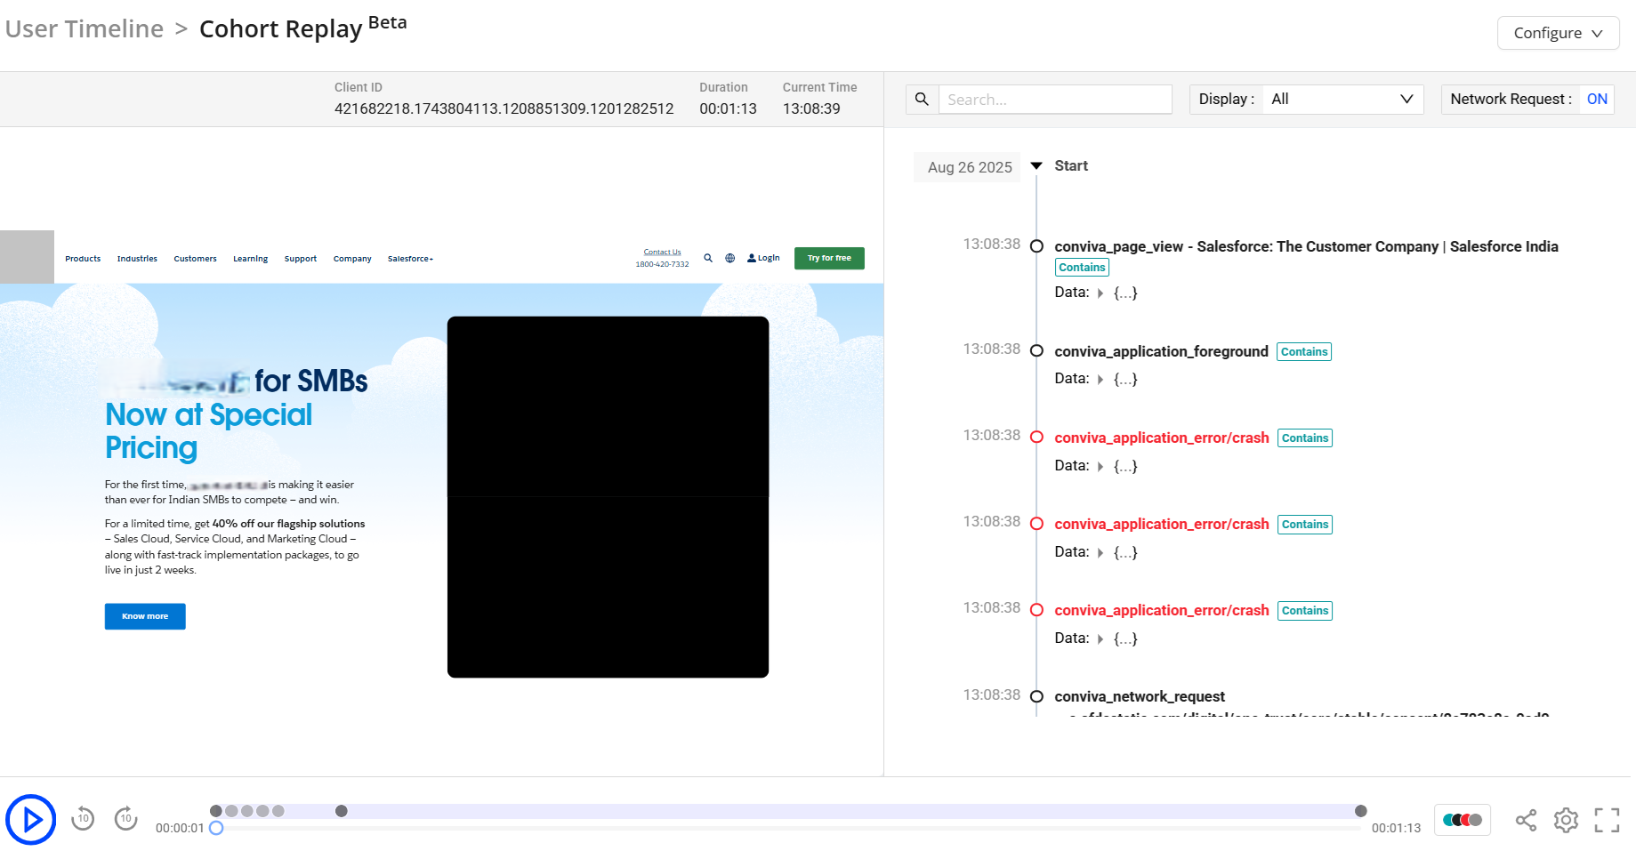1636x859 pixels.
Task: Click Contains tag of second error/crash event
Action: click(x=1305, y=525)
